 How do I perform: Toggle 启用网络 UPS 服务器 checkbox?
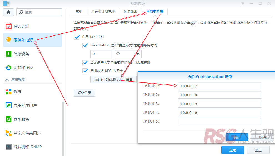(x=85, y=71)
